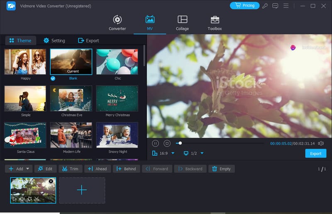The width and height of the screenshot is (332, 214).
Task: Click the preview progress slider
Action: click(220, 143)
